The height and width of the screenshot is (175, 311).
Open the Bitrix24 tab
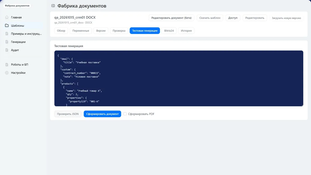tap(169, 31)
